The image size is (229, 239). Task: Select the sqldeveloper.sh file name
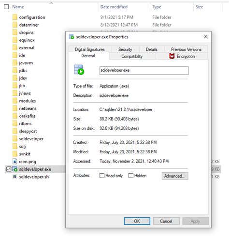(x=34, y=177)
